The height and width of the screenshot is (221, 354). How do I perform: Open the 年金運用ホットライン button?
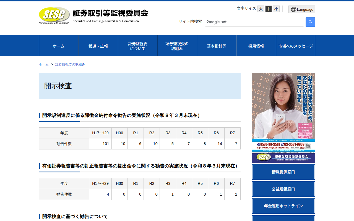[x=283, y=206]
